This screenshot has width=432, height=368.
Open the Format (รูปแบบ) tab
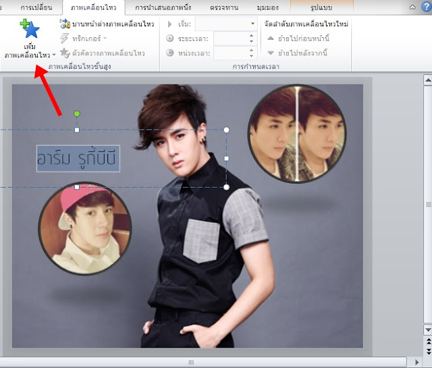pos(321,7)
